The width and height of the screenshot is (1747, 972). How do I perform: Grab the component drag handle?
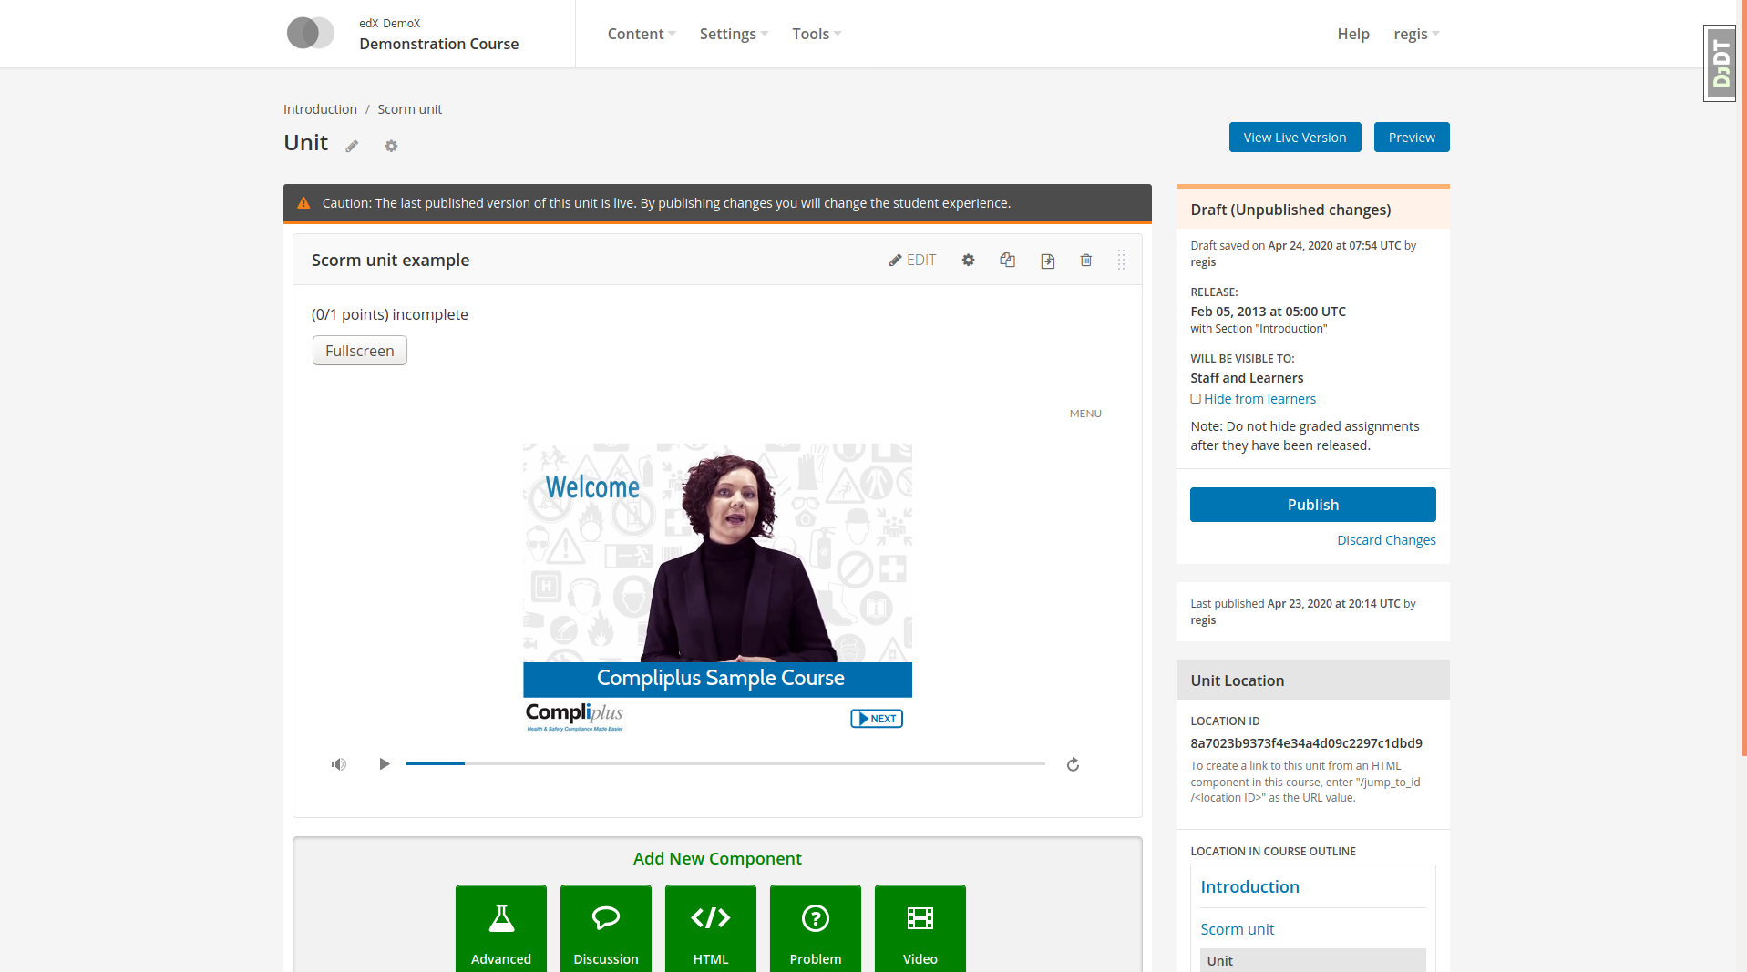click(x=1121, y=261)
